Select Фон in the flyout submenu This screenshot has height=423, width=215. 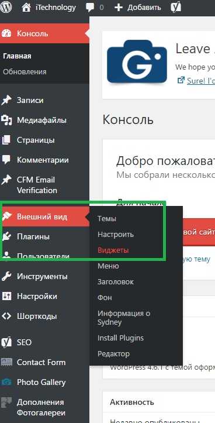pyautogui.click(x=105, y=297)
